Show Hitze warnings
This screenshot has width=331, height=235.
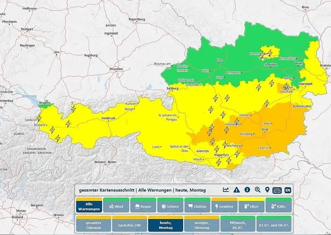pyautogui.click(x=251, y=206)
